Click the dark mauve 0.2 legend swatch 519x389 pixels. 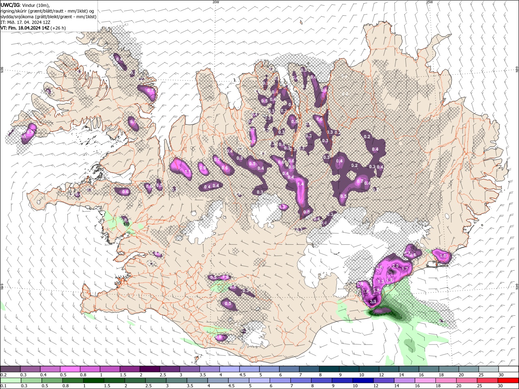pos(11,369)
